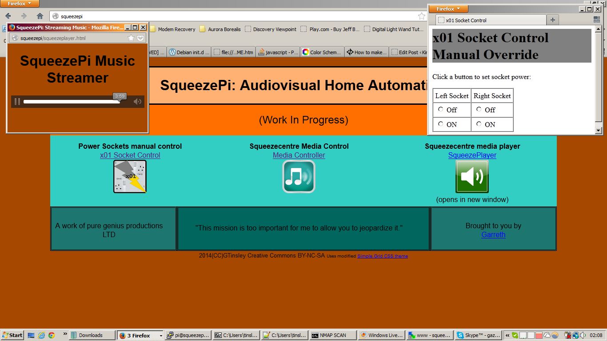Open the NMAP SCAN taskbar window

333,335
